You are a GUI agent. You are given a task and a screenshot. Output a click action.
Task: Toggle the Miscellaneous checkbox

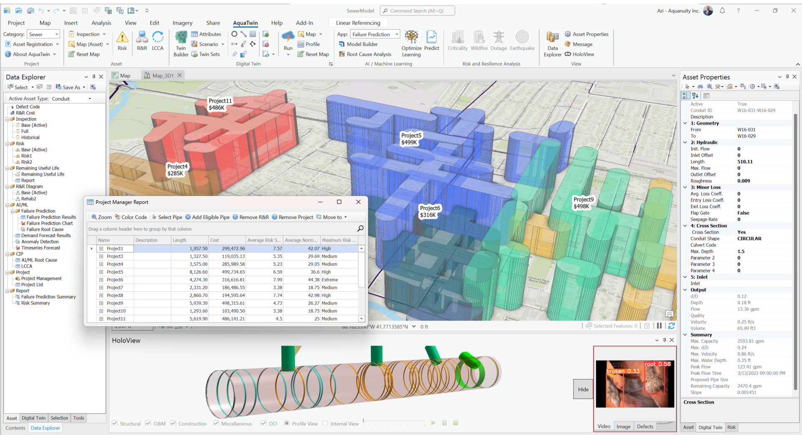click(216, 423)
